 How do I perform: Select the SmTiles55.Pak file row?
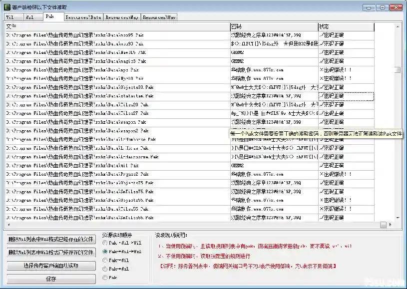(190, 218)
